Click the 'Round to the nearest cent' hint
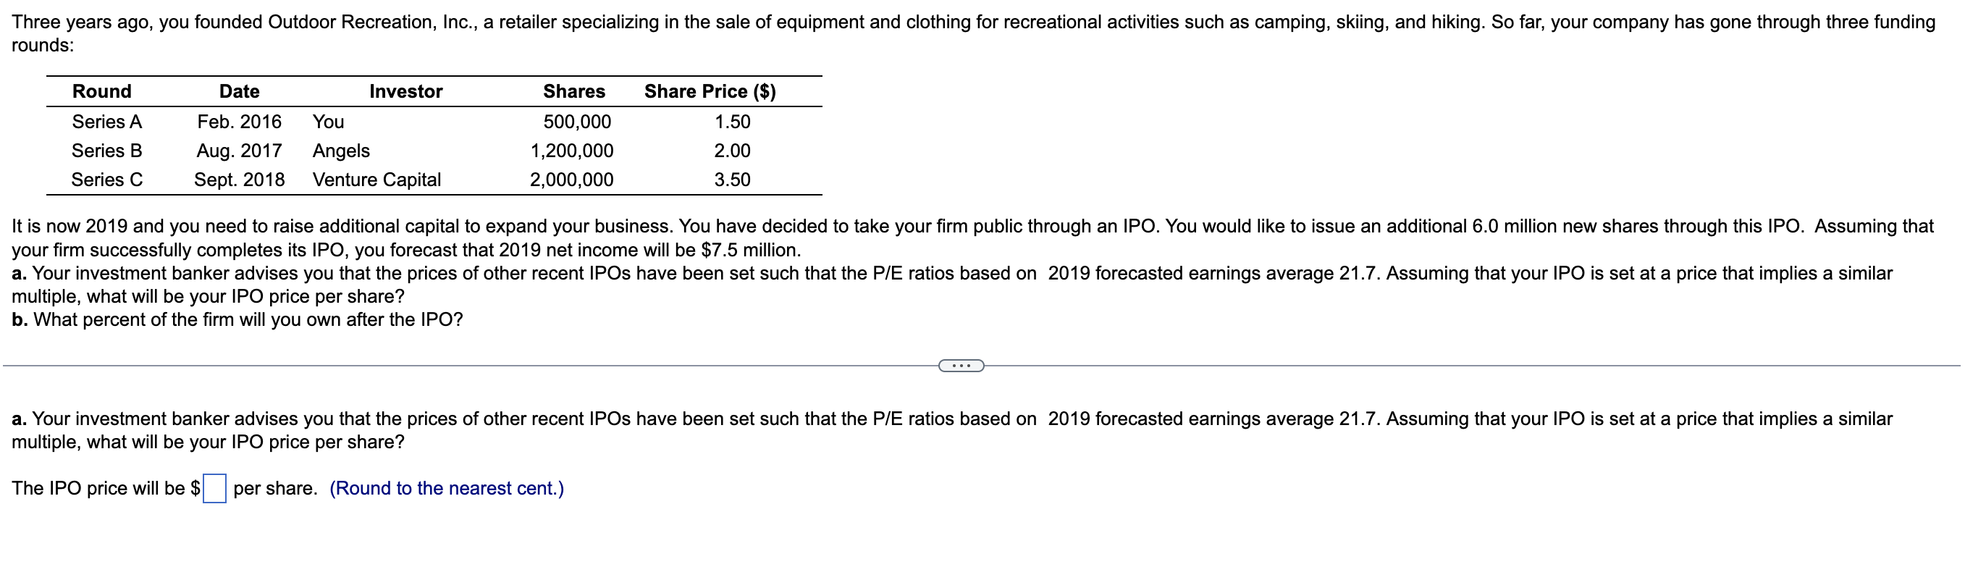 (447, 488)
